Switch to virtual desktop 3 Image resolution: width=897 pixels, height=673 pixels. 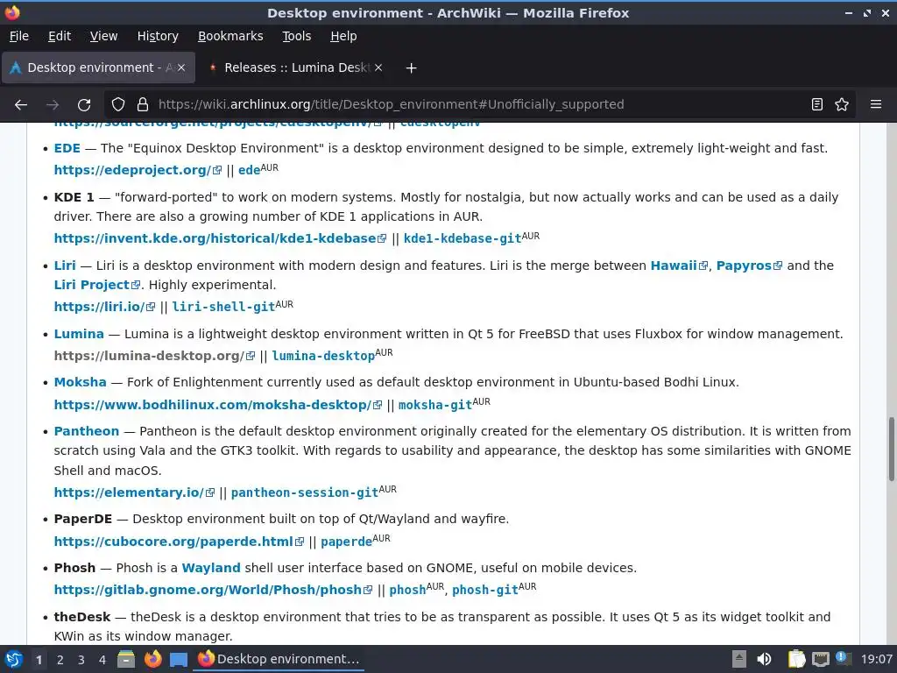pos(81,660)
